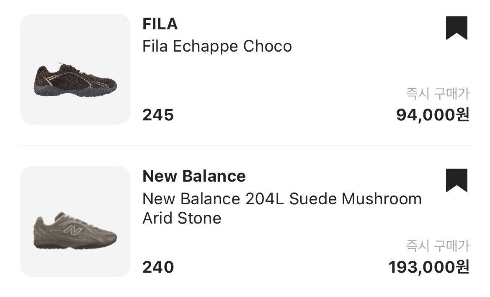
Task: Open the Fila Echappe Choco thumbnail
Action: point(75,69)
